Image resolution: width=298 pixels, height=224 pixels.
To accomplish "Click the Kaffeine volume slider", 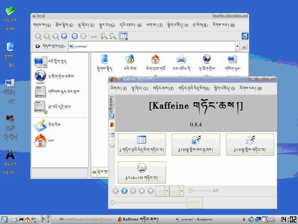I will click(200, 191).
